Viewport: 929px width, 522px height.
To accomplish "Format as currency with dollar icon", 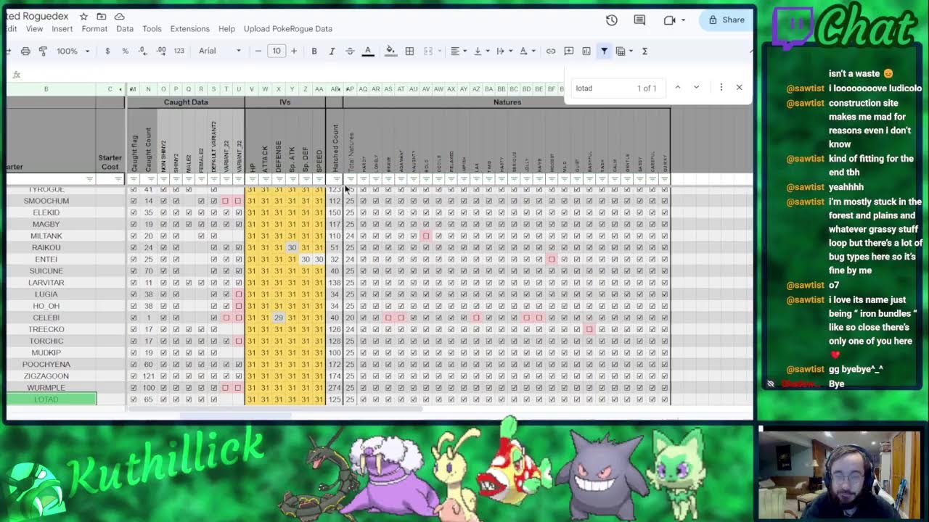I will [x=107, y=51].
